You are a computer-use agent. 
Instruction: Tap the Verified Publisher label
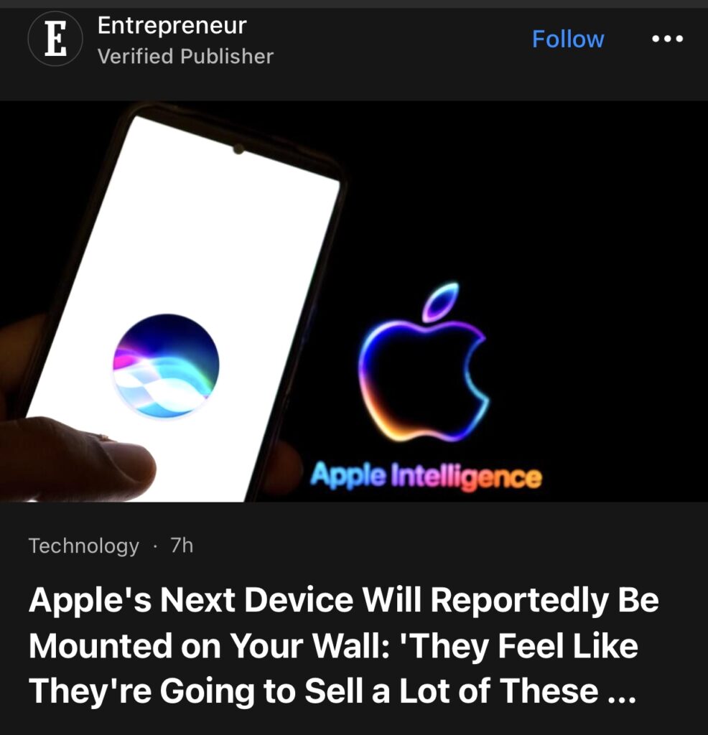tap(185, 56)
